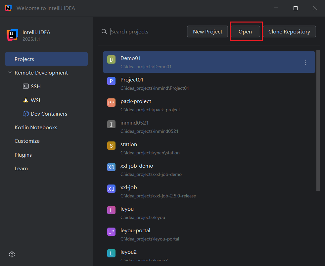Click the IntelliJ IDEA logo in title bar
The width and height of the screenshot is (325, 266).
click(x=8, y=8)
